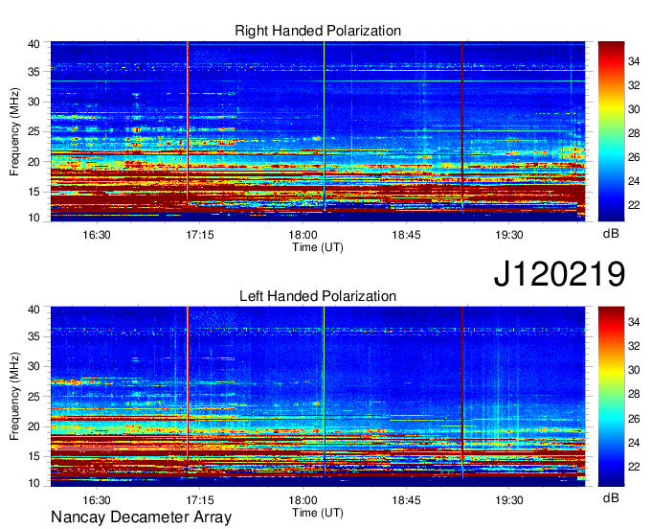Click the 40 MHz tick on the bottom plot
The image size is (651, 529).
click(34, 310)
